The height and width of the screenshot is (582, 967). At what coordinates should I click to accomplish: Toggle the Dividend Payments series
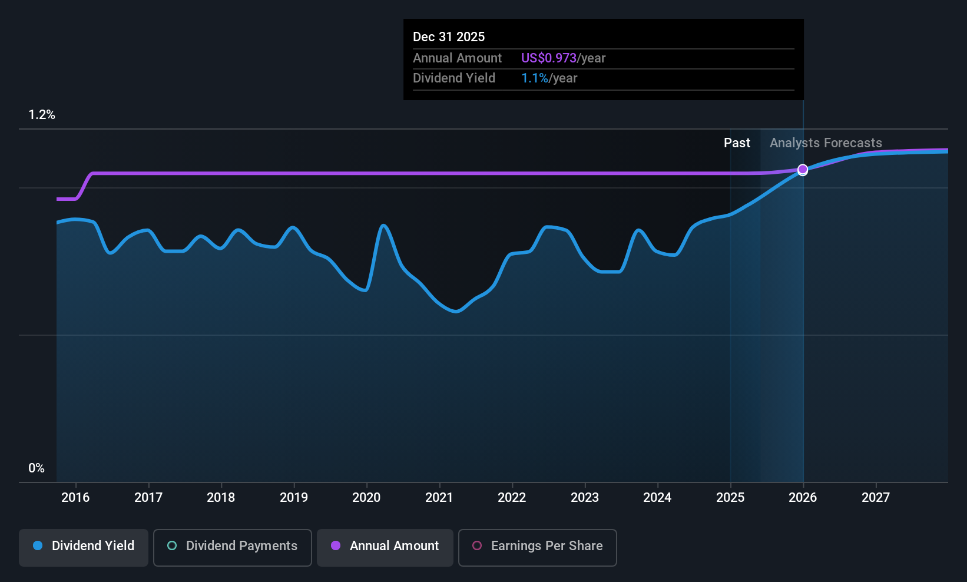[x=233, y=548]
